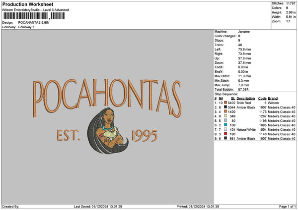The height and width of the screenshot is (210, 298).
Task: Click the teal swatch for code 1095
Action: (x=225, y=125)
